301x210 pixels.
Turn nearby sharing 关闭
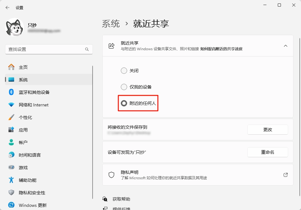pyautogui.click(x=124, y=71)
